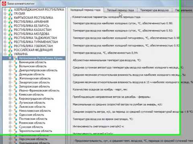This screenshot has height=144, width=193.
Task: Select Винницкая область in tree
Action: click(33, 62)
